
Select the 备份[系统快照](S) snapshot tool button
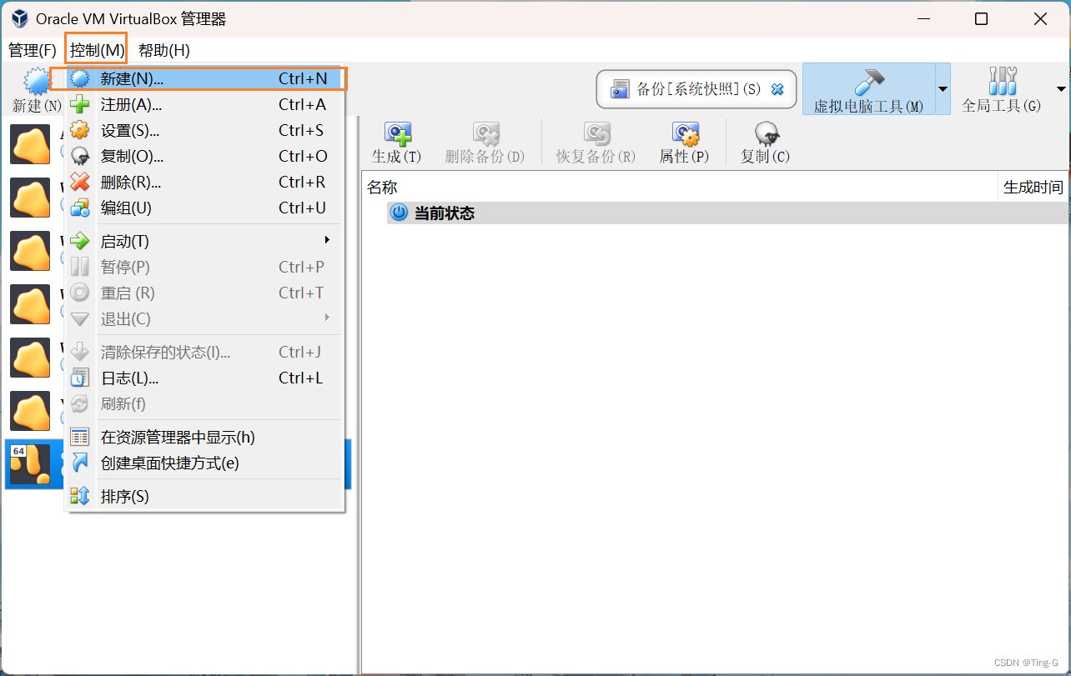696,89
